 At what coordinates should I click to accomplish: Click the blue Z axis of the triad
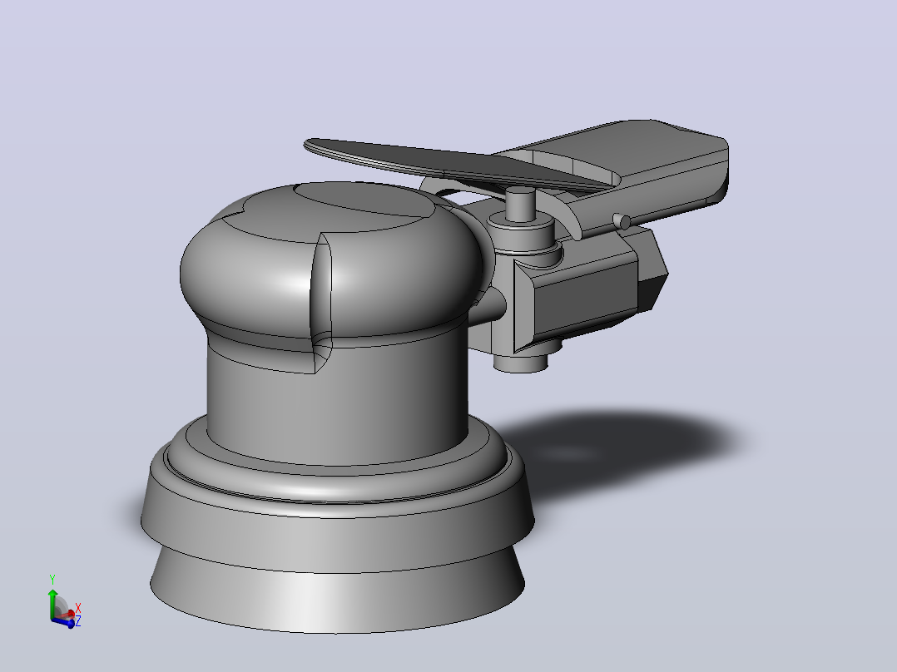click(64, 623)
